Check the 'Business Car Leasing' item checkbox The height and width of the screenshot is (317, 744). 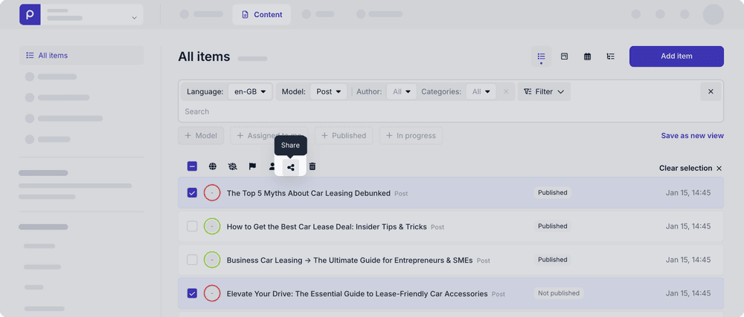pos(192,260)
